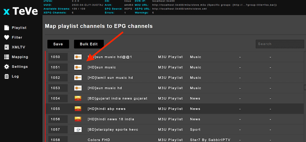Select "[HD]sun music hd@@1" channel name
The height and width of the screenshot is (142, 306).
[x=110, y=57]
